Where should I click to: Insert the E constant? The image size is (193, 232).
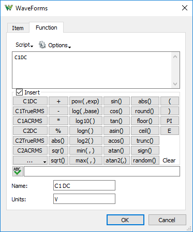pos(170,131)
